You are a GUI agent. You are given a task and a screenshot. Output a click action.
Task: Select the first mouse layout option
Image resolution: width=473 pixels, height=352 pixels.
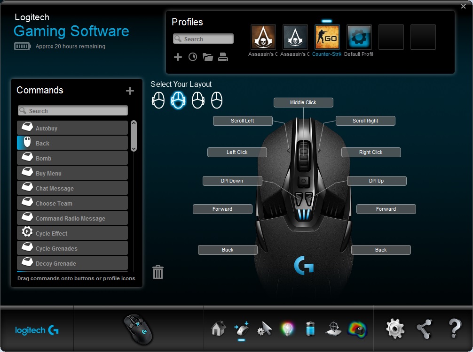(x=158, y=100)
